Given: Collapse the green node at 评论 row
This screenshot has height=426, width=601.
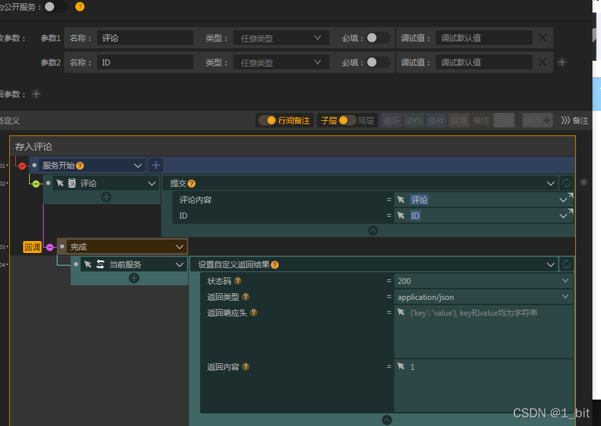Looking at the screenshot, I should coord(36,184).
